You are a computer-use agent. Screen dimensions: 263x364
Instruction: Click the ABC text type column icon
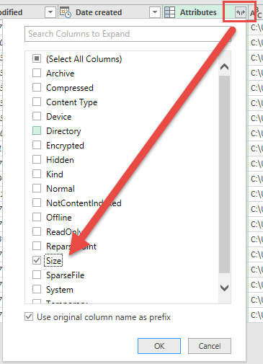(x=256, y=12)
